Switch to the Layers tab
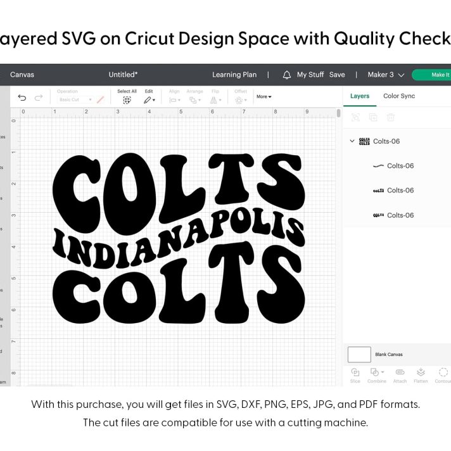This screenshot has height=451, width=451. tap(360, 96)
